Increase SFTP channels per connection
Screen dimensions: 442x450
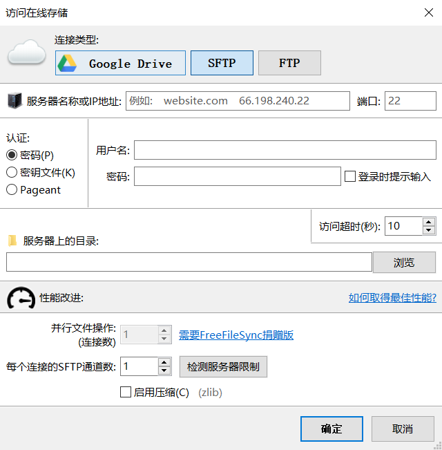(164, 362)
